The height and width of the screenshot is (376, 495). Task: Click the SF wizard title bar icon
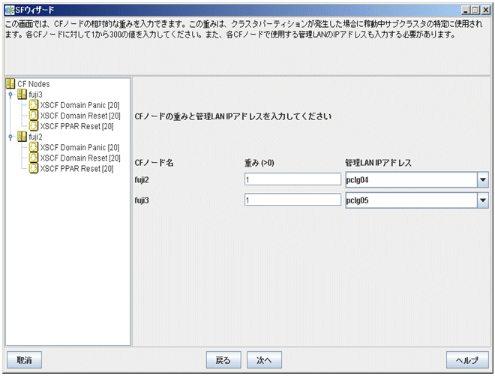pyautogui.click(x=10, y=10)
